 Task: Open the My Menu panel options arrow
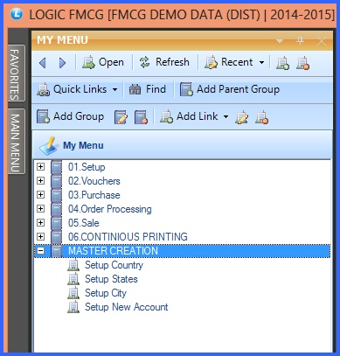[x=280, y=41]
